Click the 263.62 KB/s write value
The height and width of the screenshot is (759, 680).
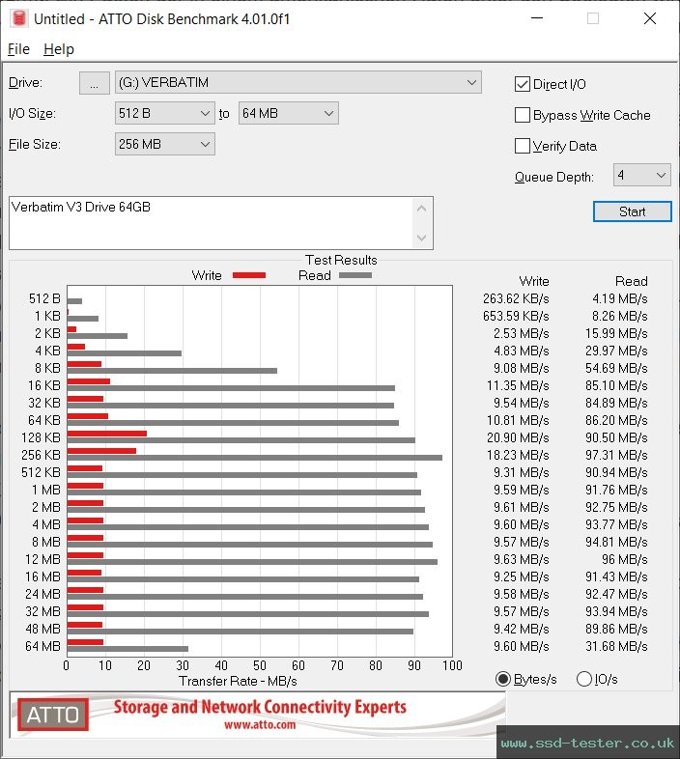[516, 298]
